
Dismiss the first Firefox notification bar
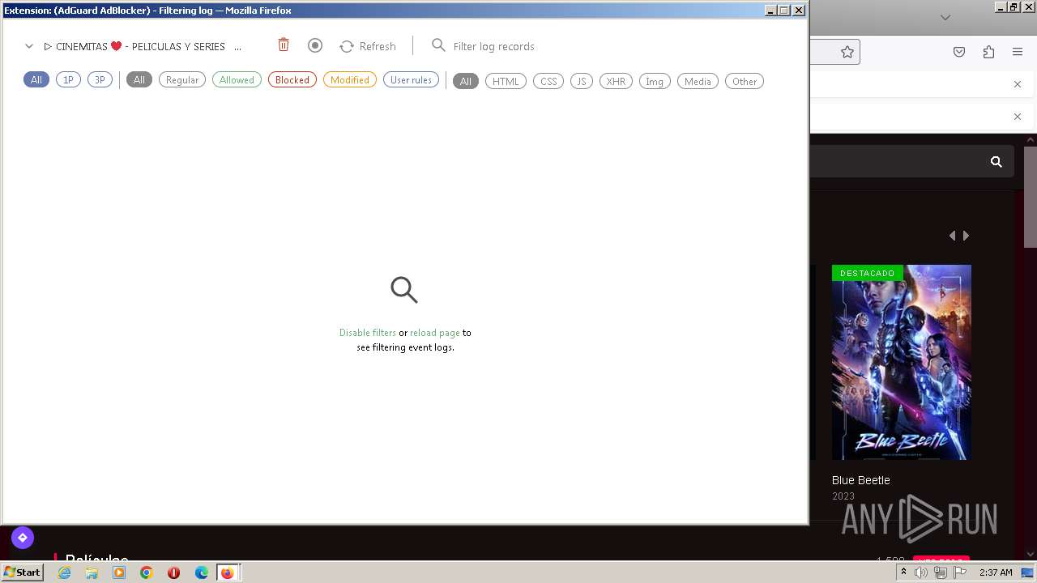(x=1018, y=84)
